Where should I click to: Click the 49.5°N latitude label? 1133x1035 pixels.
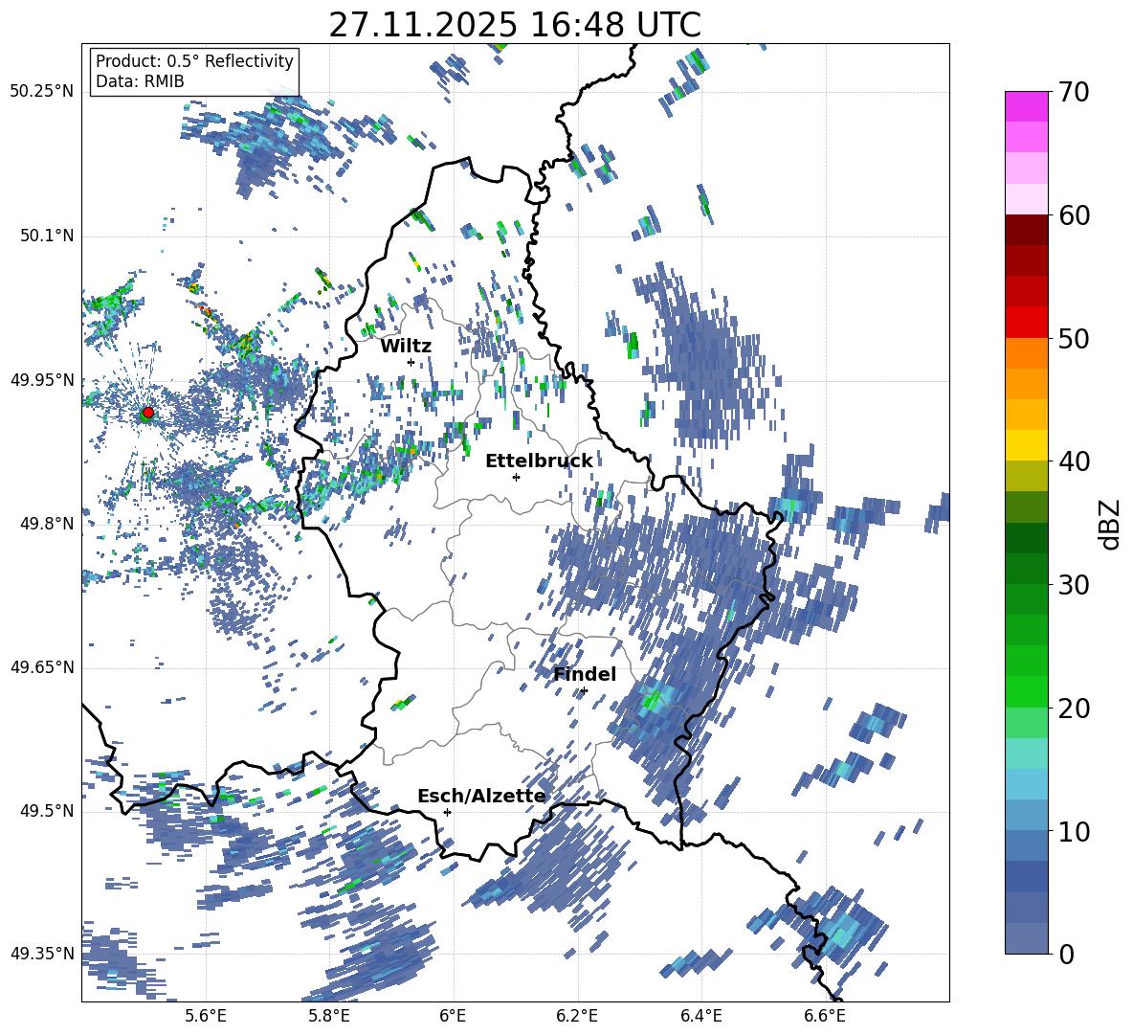(x=46, y=811)
